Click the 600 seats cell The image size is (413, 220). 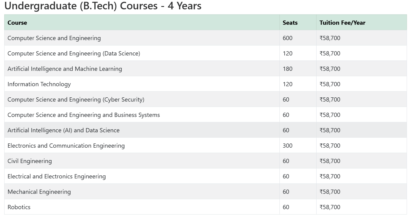[x=287, y=38]
